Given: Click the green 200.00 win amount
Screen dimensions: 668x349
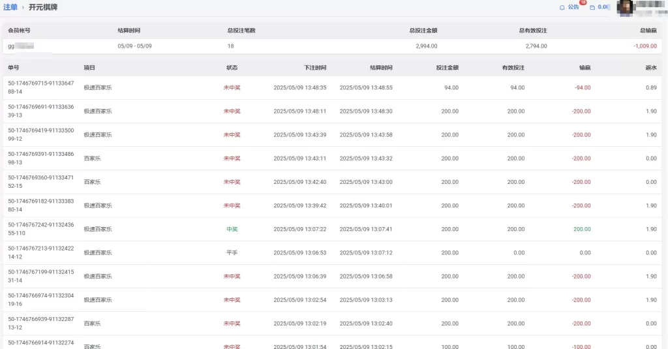Looking at the screenshot, I should coord(582,229).
